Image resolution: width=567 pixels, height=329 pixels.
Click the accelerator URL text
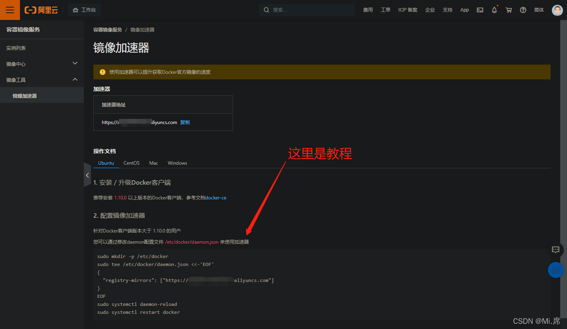139,122
